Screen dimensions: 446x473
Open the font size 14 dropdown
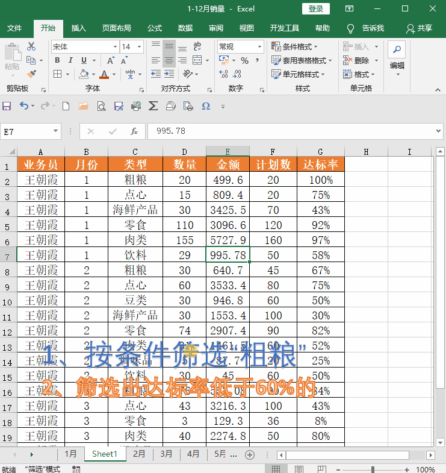click(139, 47)
